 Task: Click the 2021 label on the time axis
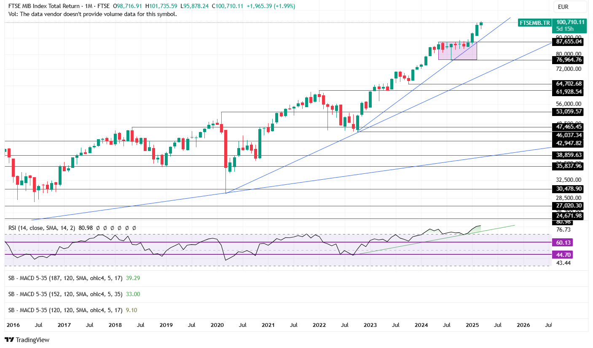point(268,325)
